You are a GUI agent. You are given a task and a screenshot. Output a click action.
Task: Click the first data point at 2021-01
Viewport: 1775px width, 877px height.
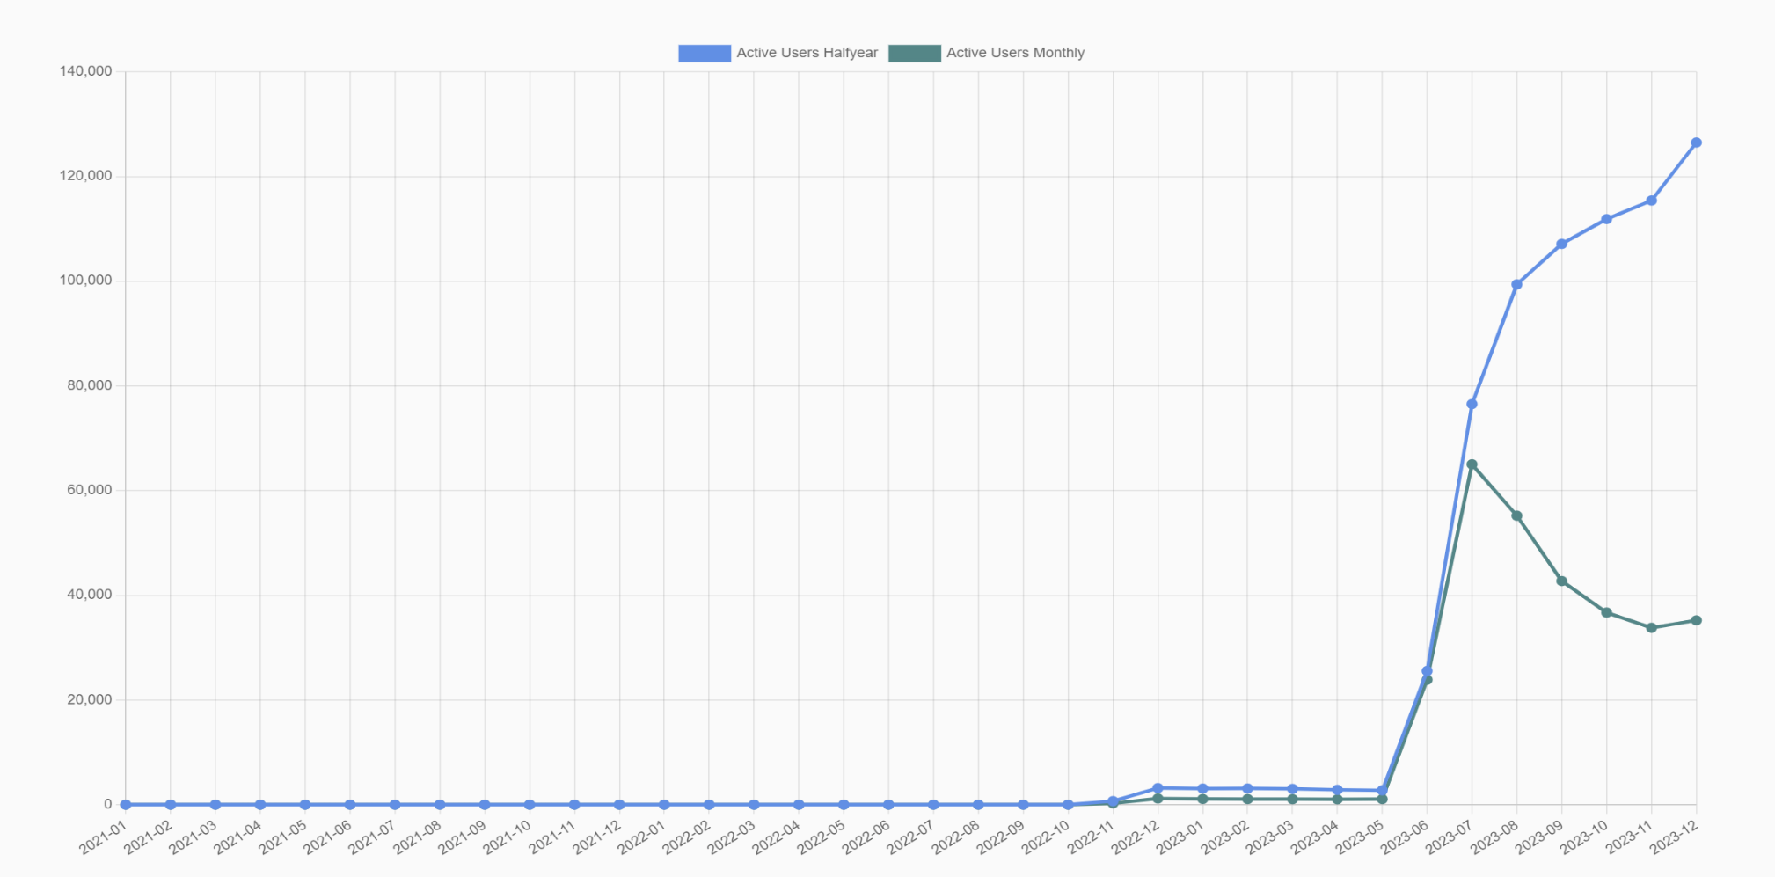point(126,805)
